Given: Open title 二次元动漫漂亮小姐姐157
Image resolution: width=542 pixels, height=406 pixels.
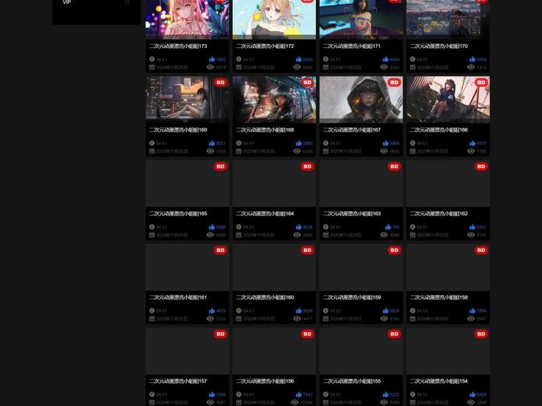Looking at the screenshot, I should click(x=178, y=381).
